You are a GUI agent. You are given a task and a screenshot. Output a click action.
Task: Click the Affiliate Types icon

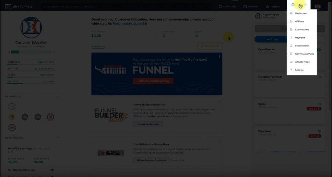point(291,62)
